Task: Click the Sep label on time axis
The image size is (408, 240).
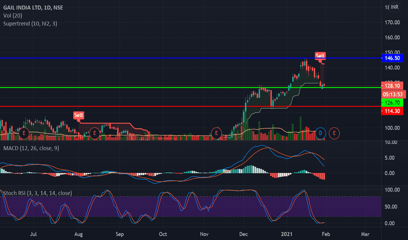Action: coord(120,234)
